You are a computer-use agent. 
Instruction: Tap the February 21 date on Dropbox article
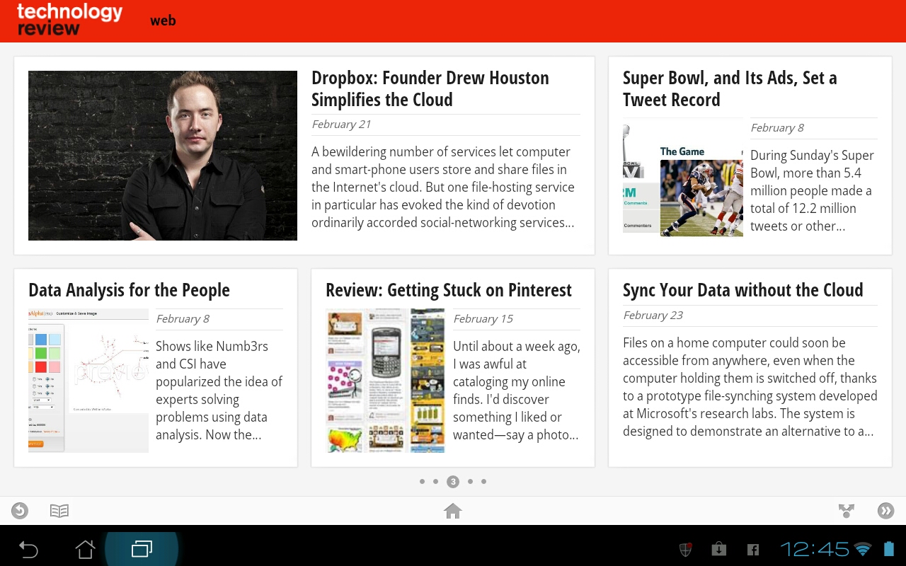coord(341,125)
